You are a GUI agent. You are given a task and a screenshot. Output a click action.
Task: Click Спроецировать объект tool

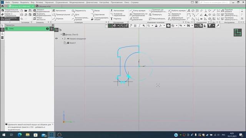click(100, 19)
